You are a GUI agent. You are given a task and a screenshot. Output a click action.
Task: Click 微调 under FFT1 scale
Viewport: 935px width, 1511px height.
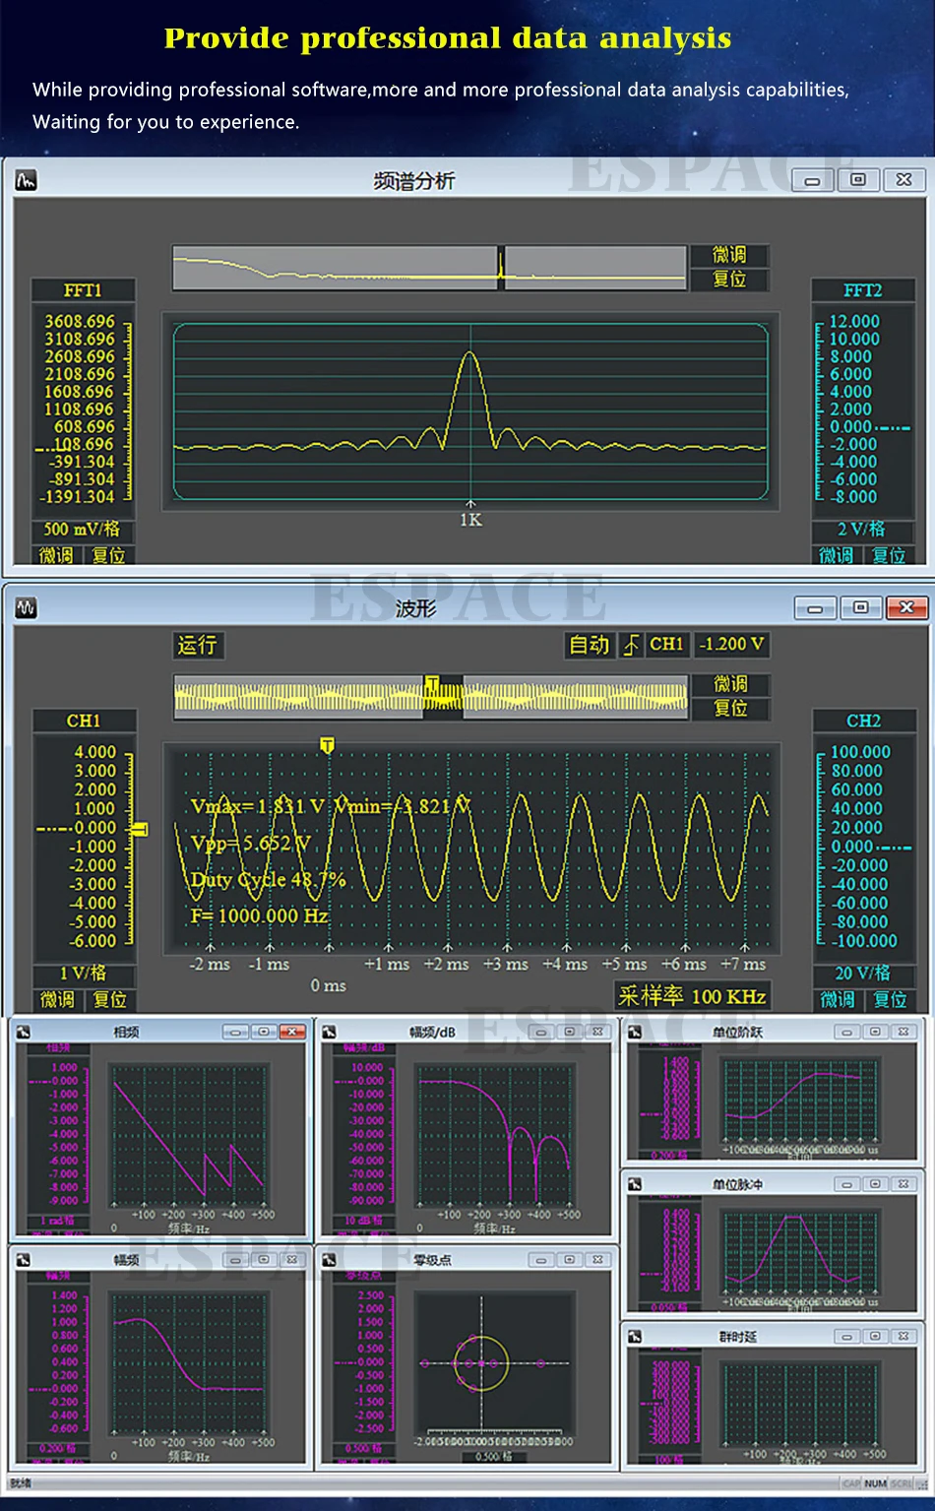(57, 556)
